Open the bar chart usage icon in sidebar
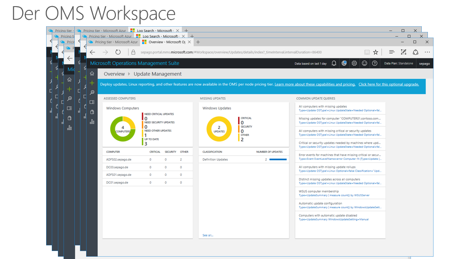Viewport: 458px width, 259px height. (92, 122)
